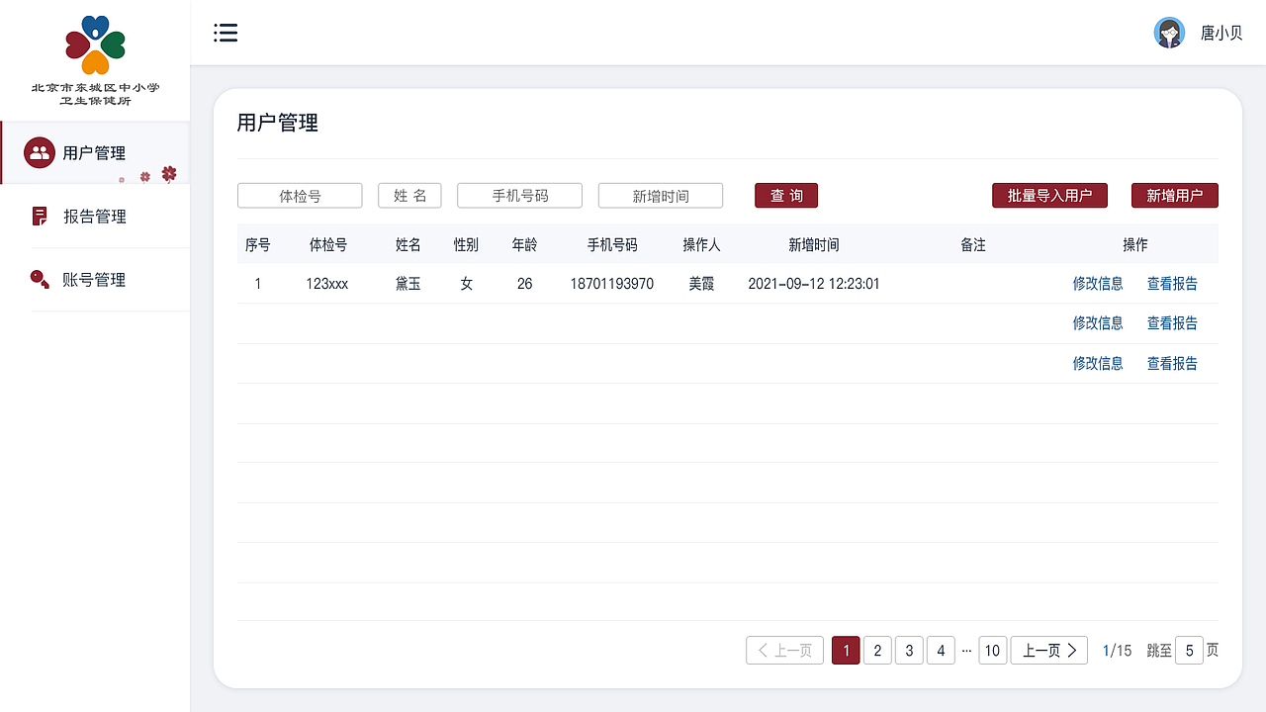Go to previous page with 上一页 arrow-left

tap(784, 650)
